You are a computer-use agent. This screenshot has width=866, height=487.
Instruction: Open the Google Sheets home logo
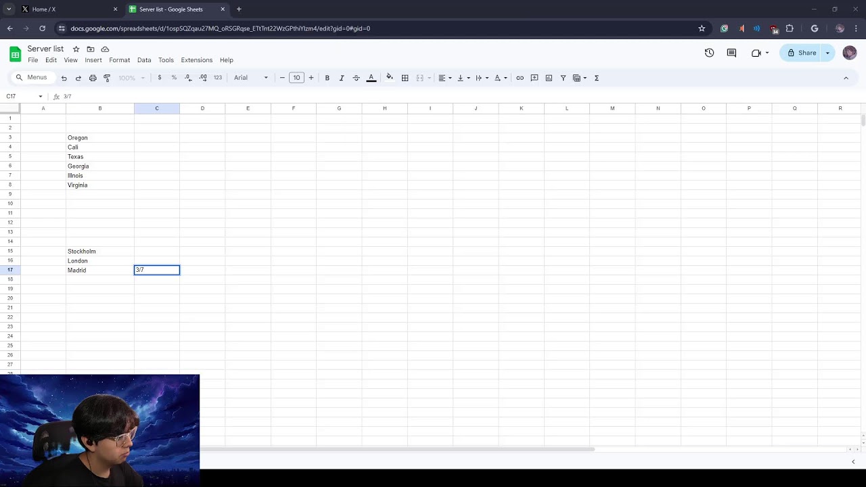coord(15,54)
